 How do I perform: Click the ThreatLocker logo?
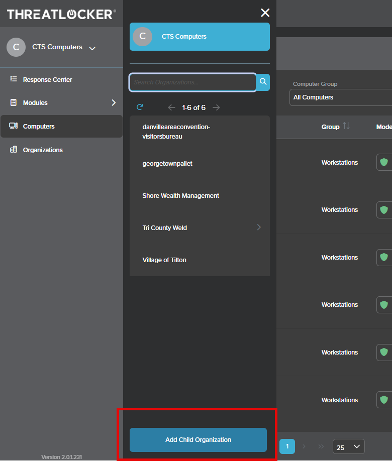click(61, 14)
